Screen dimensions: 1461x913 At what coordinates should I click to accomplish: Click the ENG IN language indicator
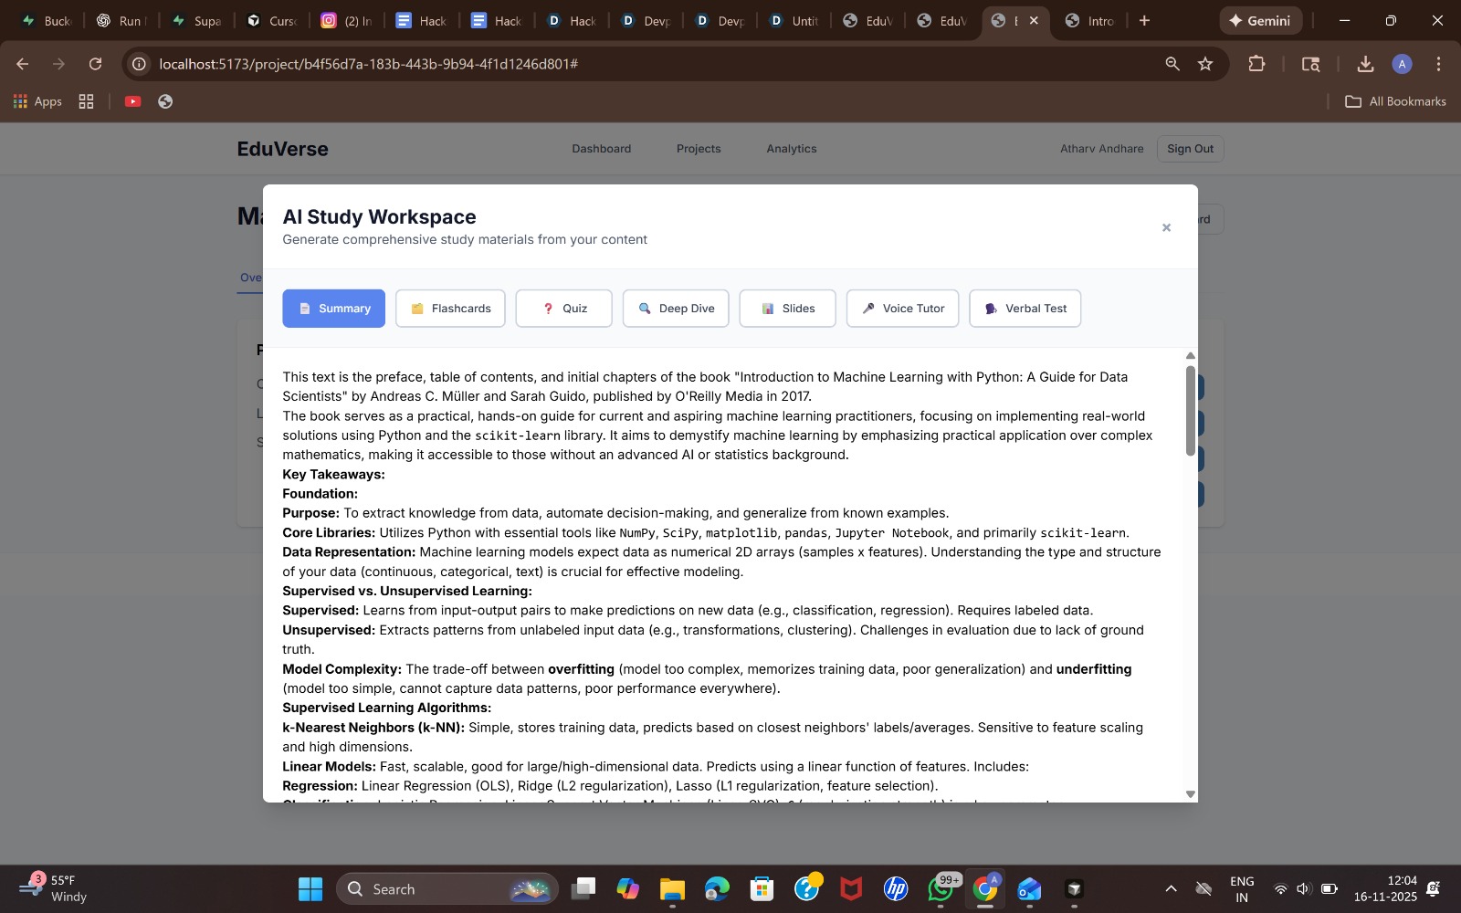click(1242, 889)
